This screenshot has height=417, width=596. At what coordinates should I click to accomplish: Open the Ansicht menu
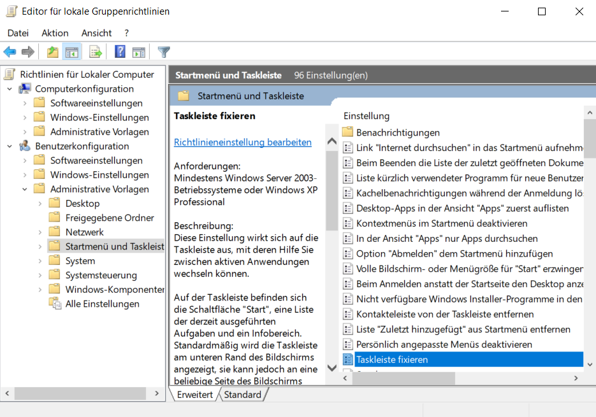tap(96, 32)
